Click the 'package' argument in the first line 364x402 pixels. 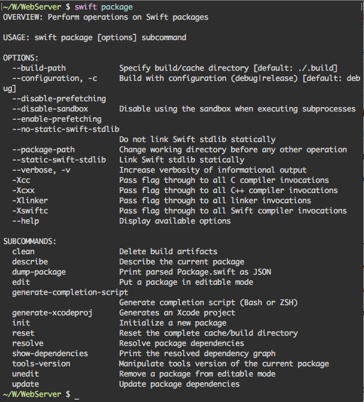click(x=117, y=8)
